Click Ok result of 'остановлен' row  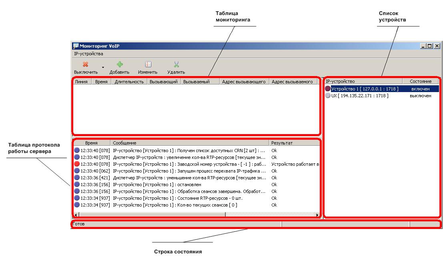(274, 185)
